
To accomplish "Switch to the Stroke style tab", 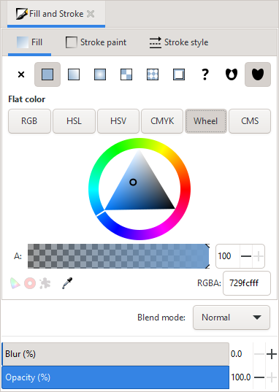I will (x=179, y=42).
